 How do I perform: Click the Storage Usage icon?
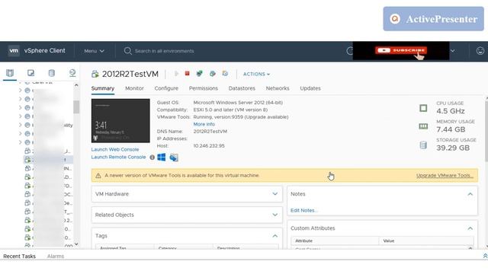click(x=423, y=145)
